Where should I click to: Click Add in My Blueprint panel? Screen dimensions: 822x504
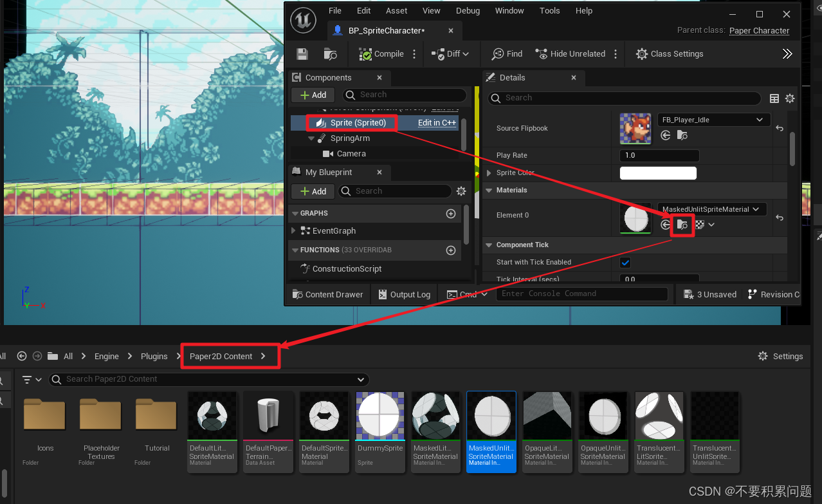[313, 191]
